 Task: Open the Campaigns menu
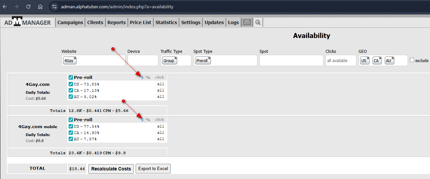click(x=70, y=22)
